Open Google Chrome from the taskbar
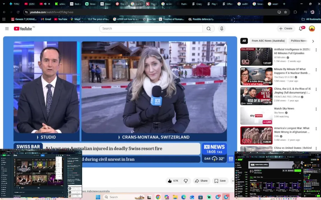Viewport: 321px width, 200px height. click(x=158, y=197)
